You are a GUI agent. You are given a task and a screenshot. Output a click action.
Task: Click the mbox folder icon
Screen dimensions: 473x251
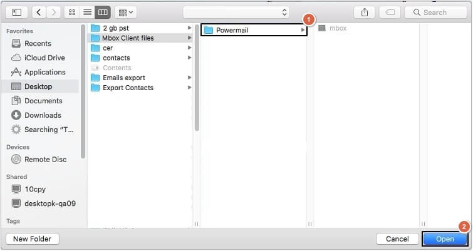[x=322, y=28]
